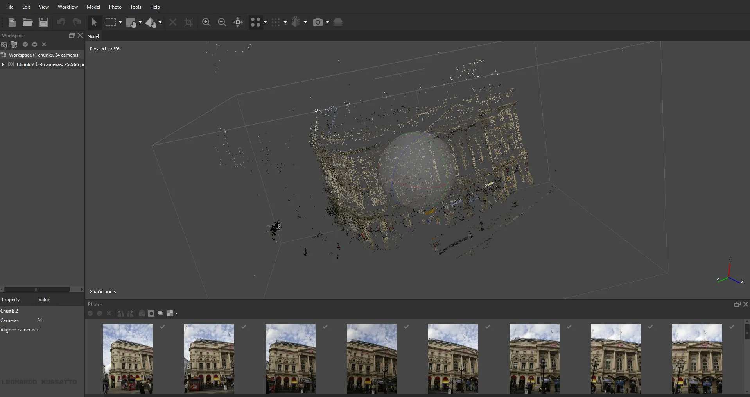Image resolution: width=750 pixels, height=397 pixels.
Task: Save the current project
Action: coord(43,22)
